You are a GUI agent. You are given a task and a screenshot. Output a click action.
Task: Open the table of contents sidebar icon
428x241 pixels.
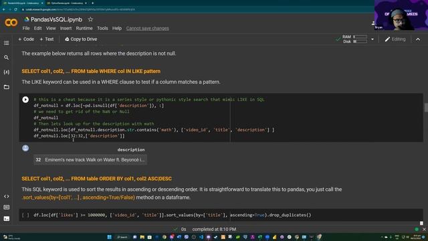coord(6,43)
